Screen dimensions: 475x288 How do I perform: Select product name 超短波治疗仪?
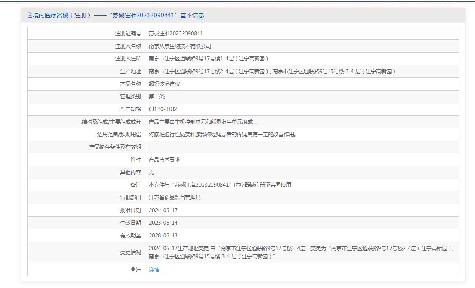click(165, 84)
